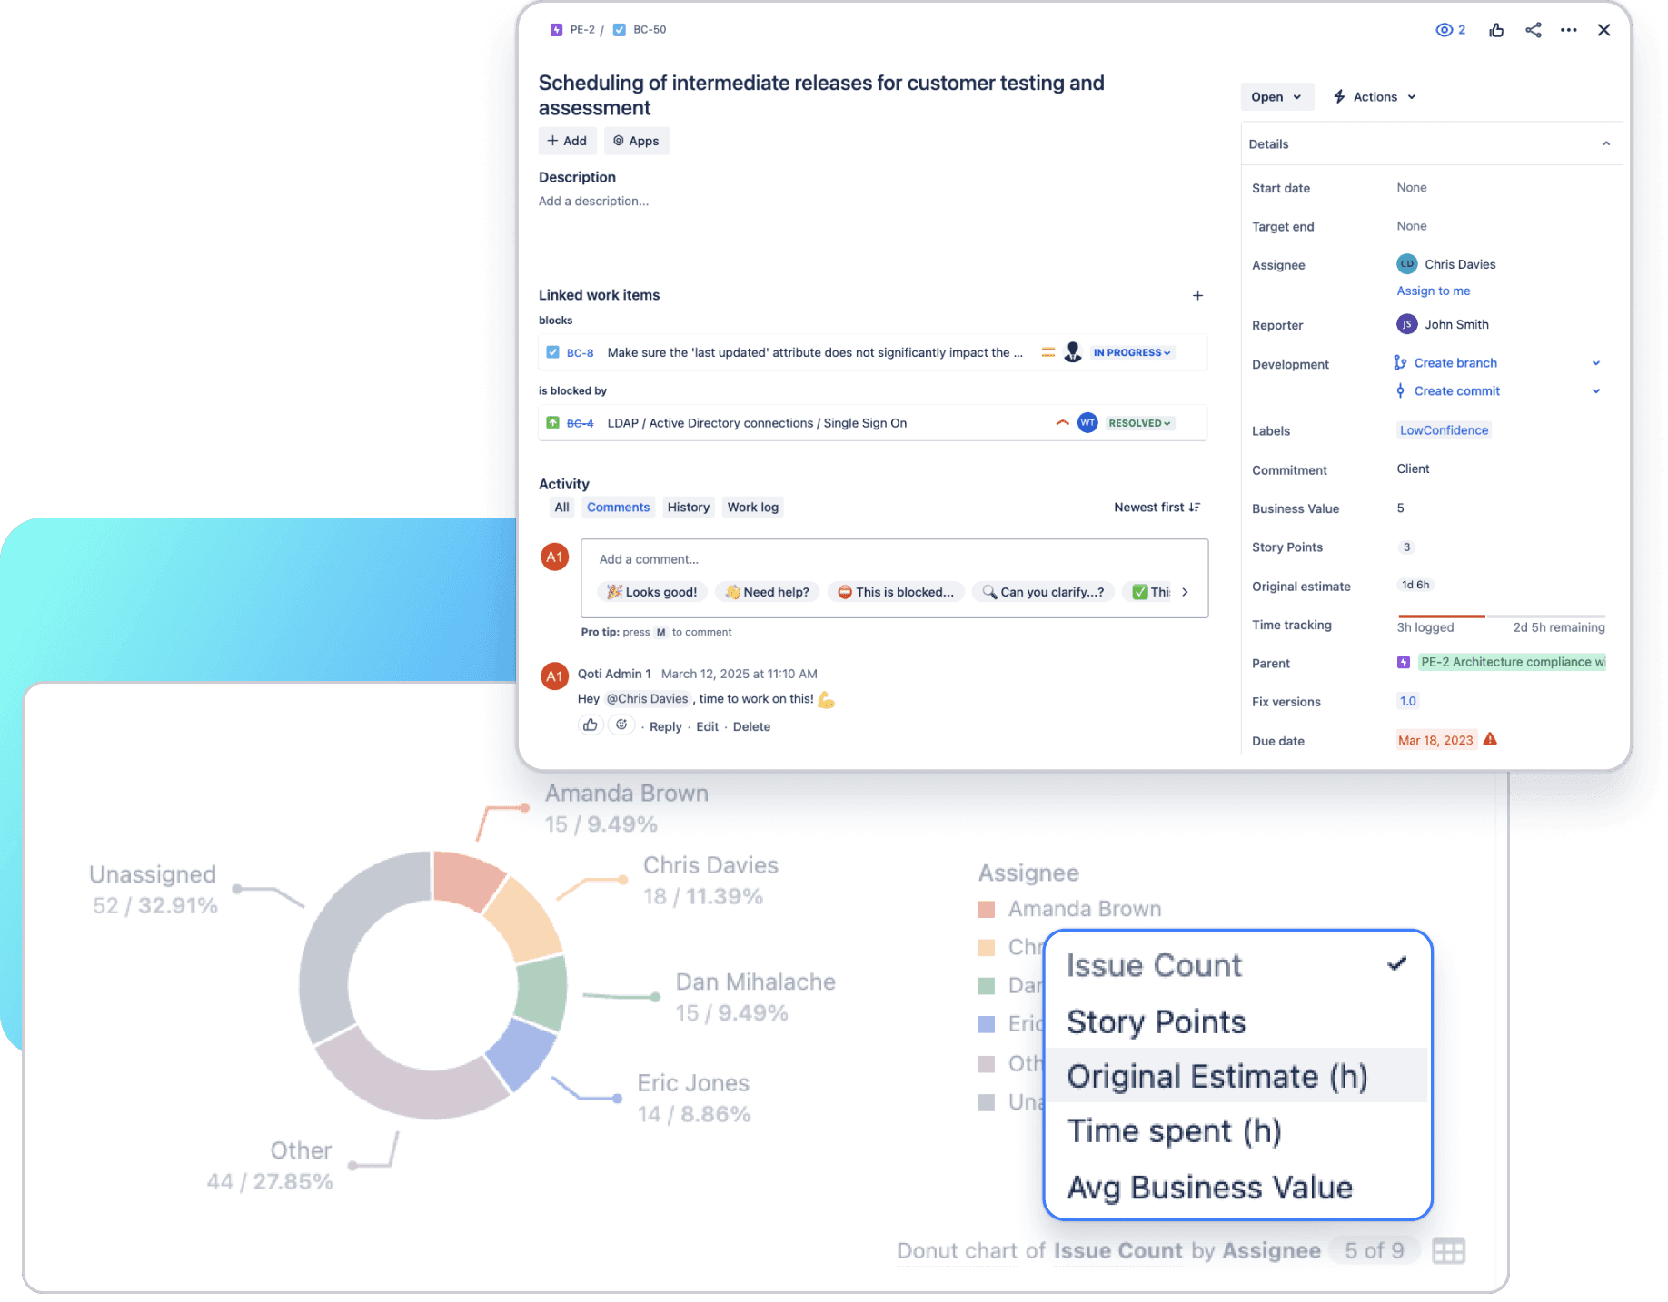Change BC-8 status from In Progress
The height and width of the screenshot is (1302, 1668).
tap(1131, 352)
